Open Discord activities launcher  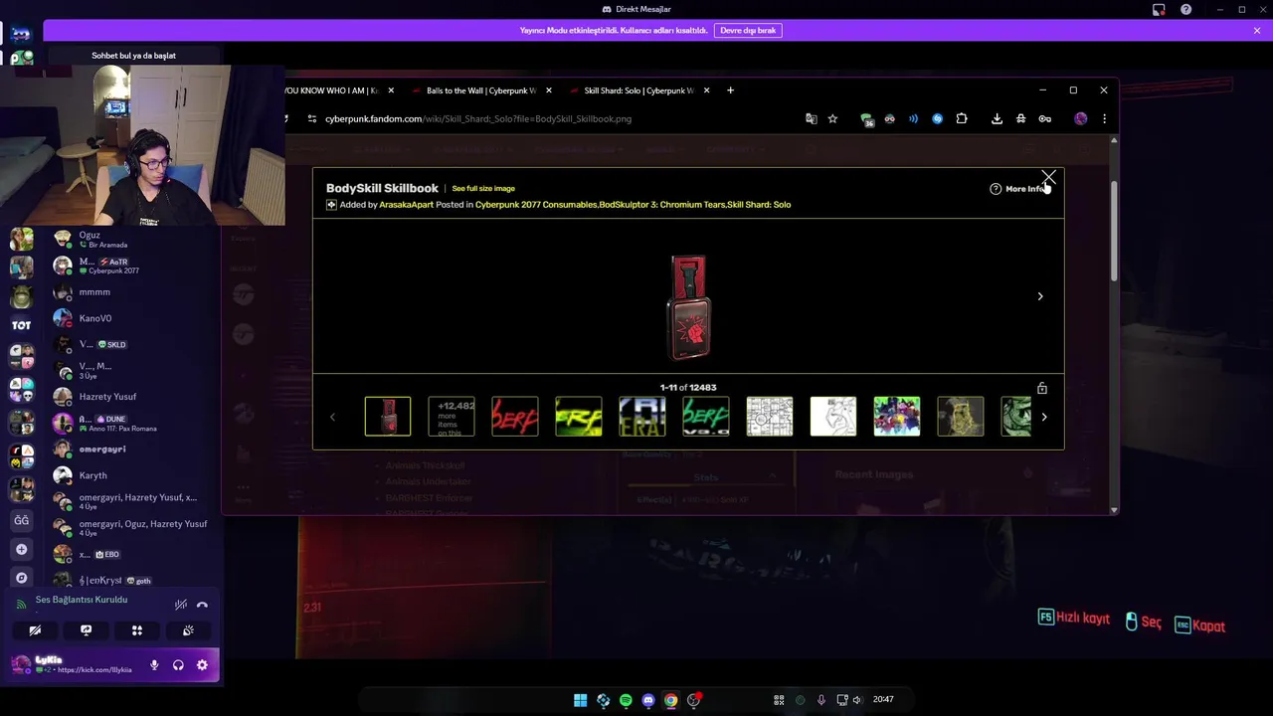[137, 630]
